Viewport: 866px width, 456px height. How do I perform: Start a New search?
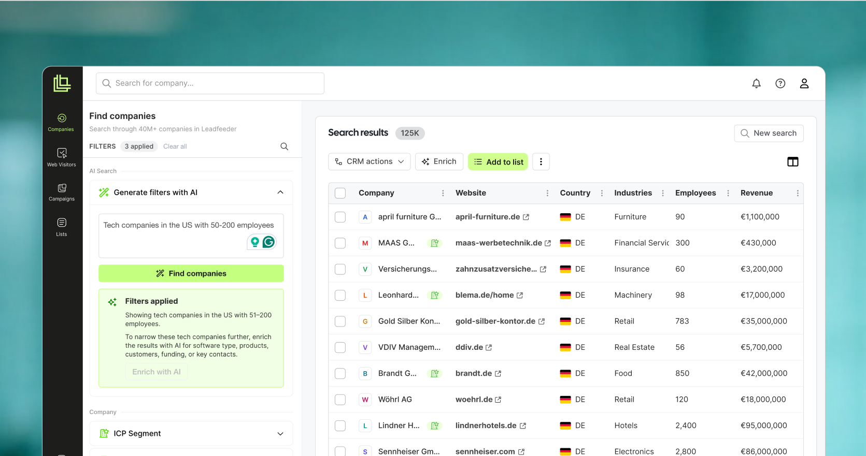(769, 133)
